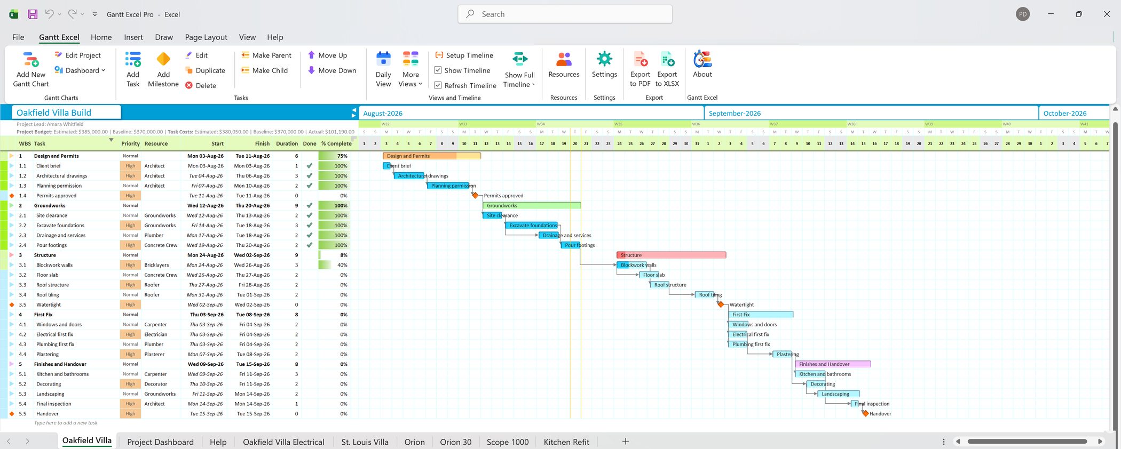This screenshot has height=449, width=1121.
Task: Click the Undo icon
Action: (x=50, y=14)
